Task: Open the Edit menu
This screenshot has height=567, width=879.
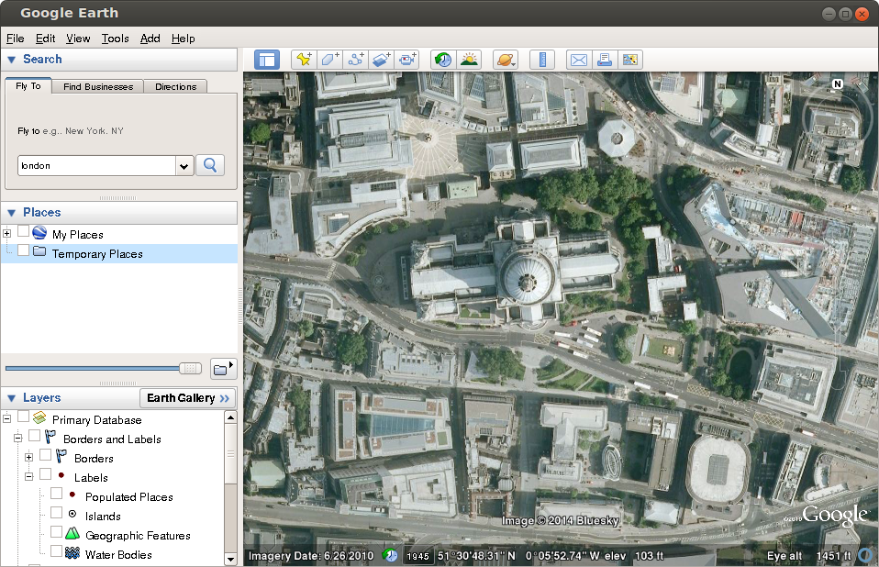Action: (x=45, y=39)
